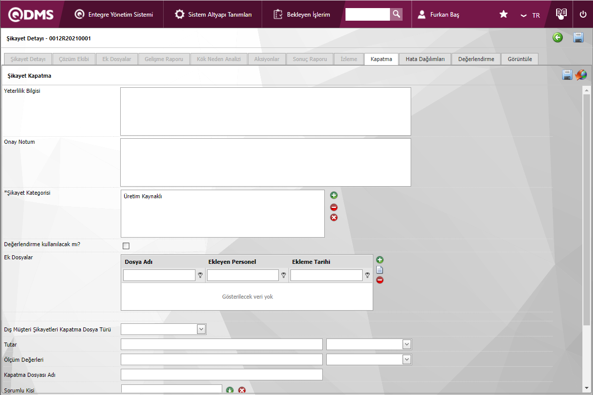
Task: Click the top search magnifier button
Action: point(396,14)
